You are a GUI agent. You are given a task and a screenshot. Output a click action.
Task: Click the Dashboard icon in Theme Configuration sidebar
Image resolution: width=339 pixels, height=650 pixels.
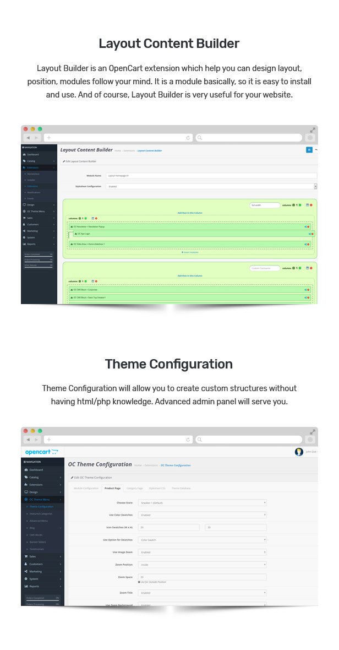click(26, 470)
